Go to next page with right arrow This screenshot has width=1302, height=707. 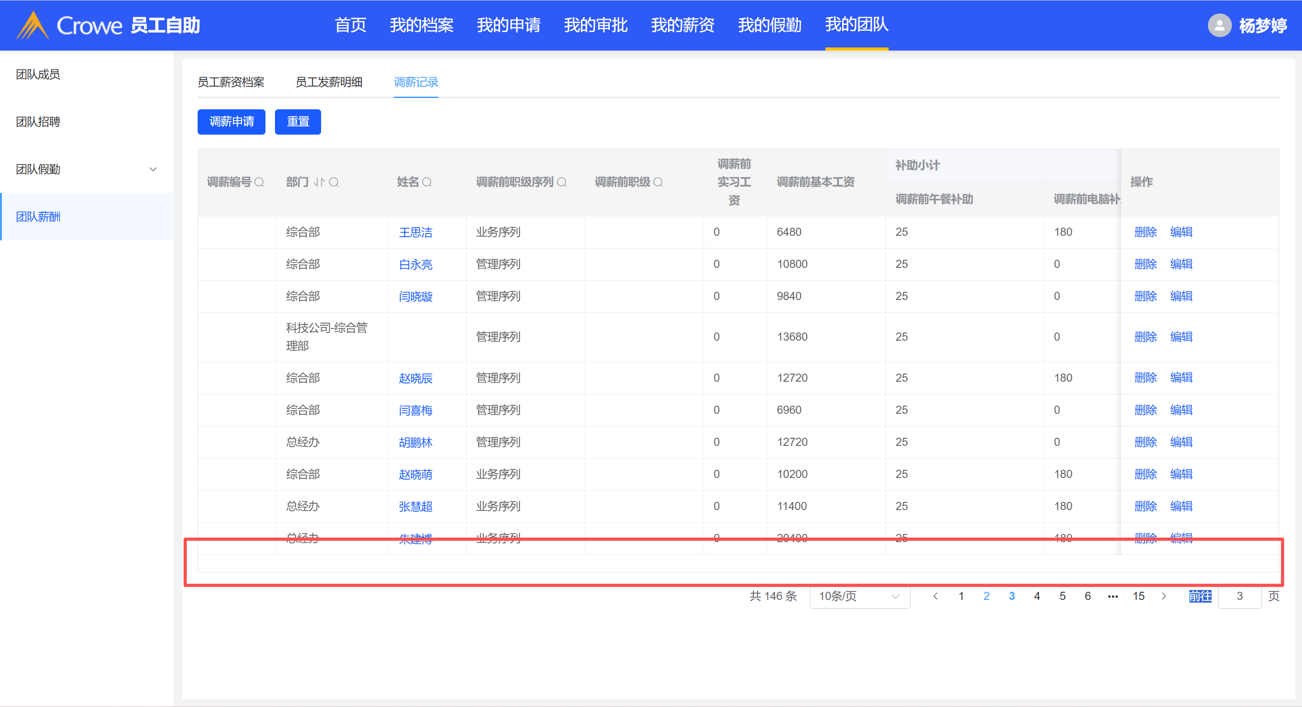coord(1164,596)
